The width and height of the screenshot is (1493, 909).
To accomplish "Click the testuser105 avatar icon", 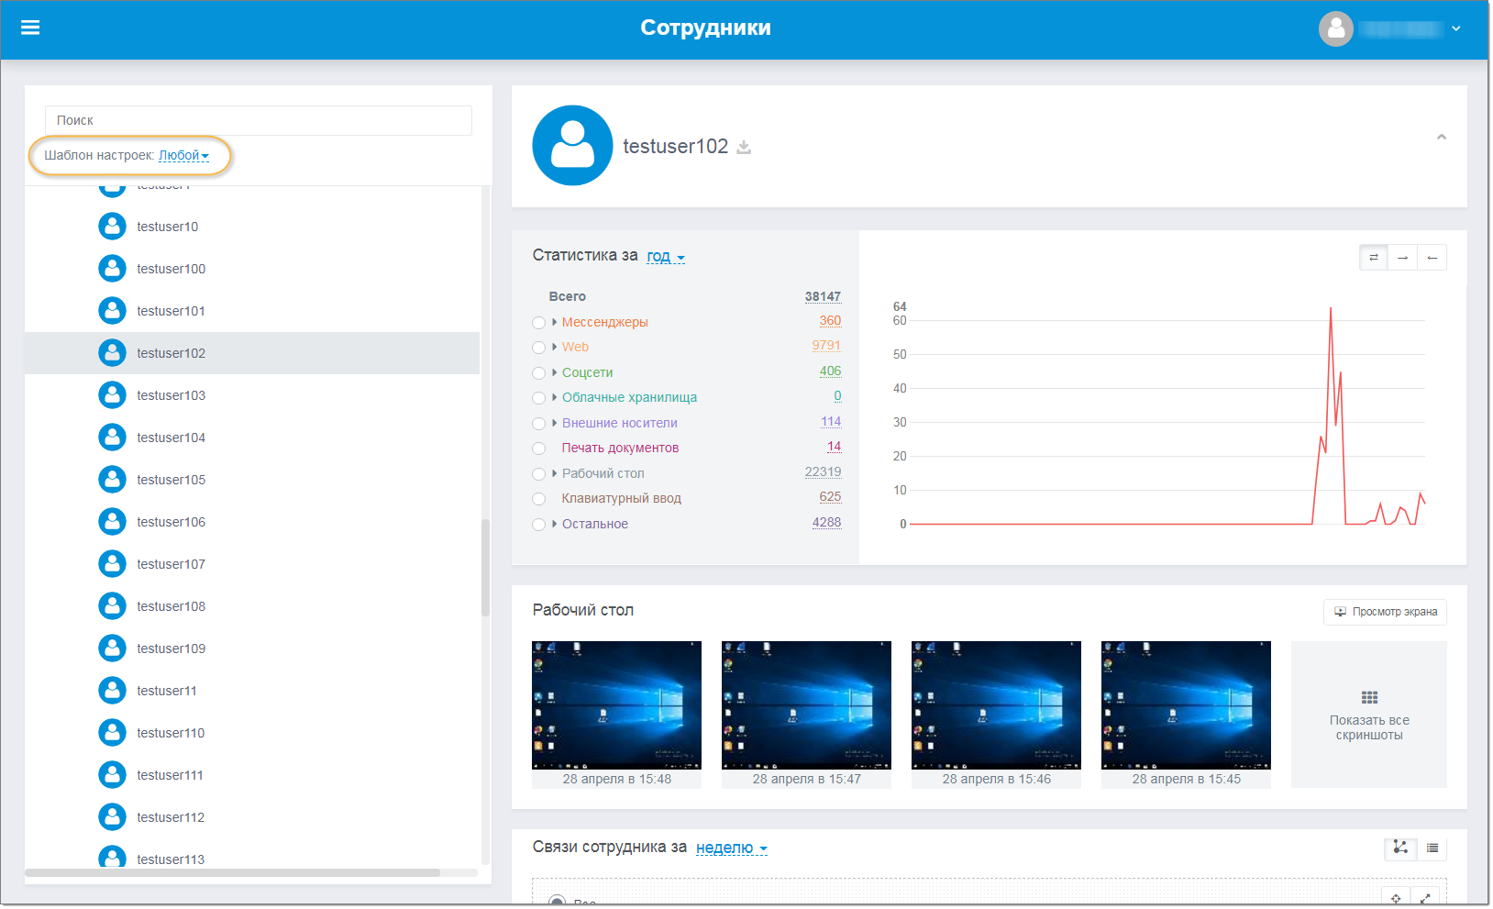I will (112, 480).
